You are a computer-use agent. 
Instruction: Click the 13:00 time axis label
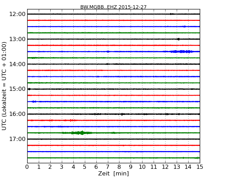17,39
